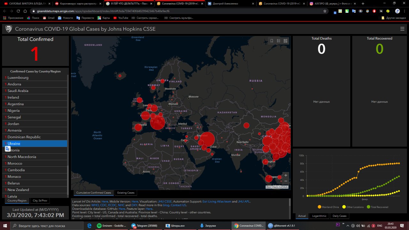Click the Johns Hopkins shield logo
The image size is (409, 230).
coord(9,29)
